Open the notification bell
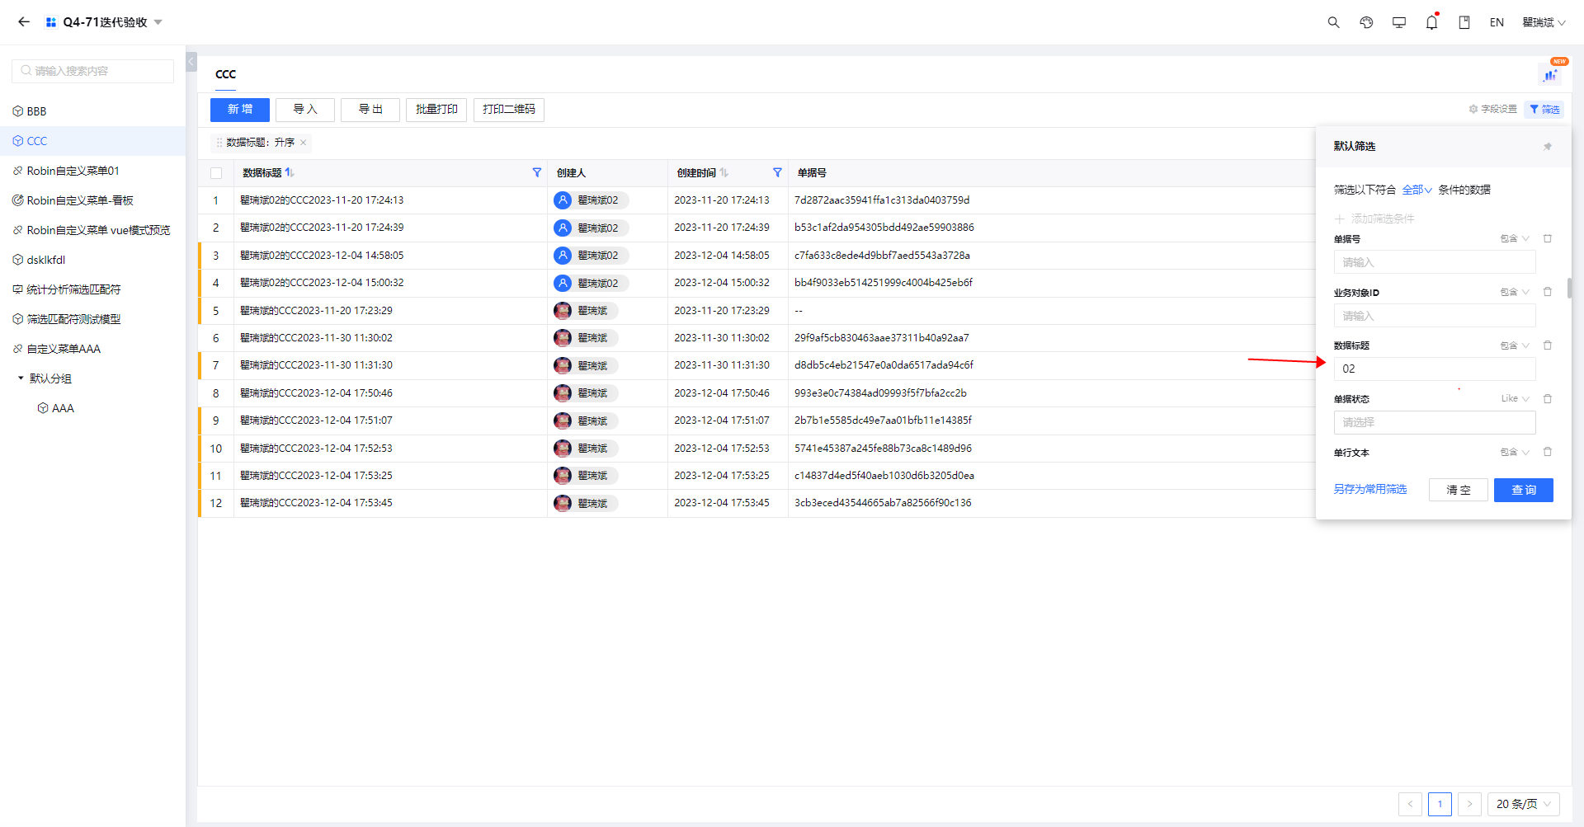 pyautogui.click(x=1431, y=22)
